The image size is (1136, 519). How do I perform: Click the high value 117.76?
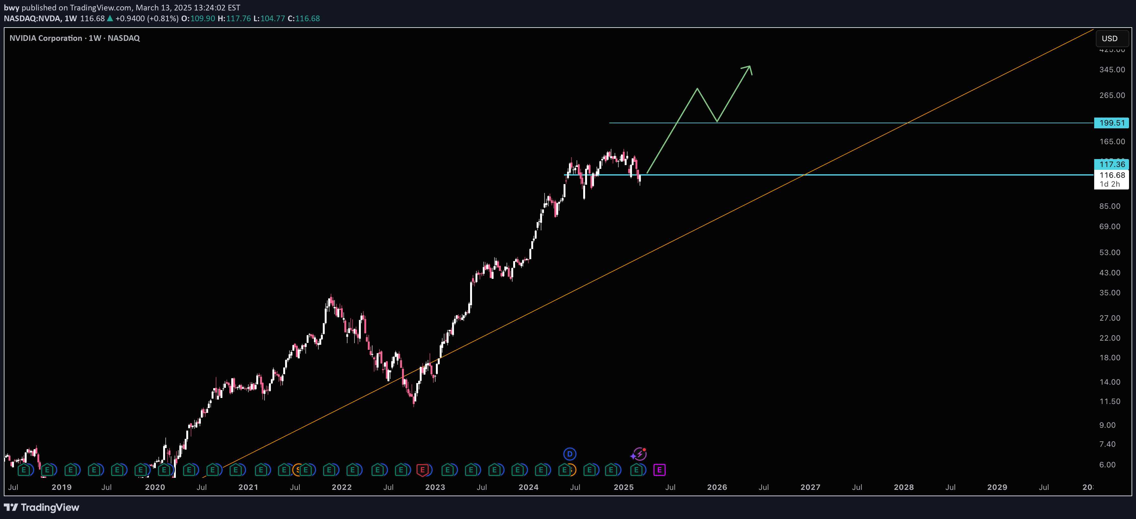coord(239,18)
